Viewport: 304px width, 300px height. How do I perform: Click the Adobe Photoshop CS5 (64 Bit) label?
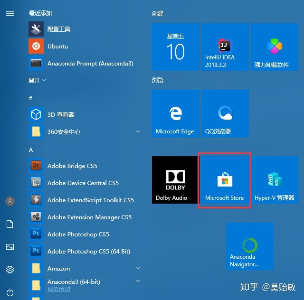tap(89, 252)
